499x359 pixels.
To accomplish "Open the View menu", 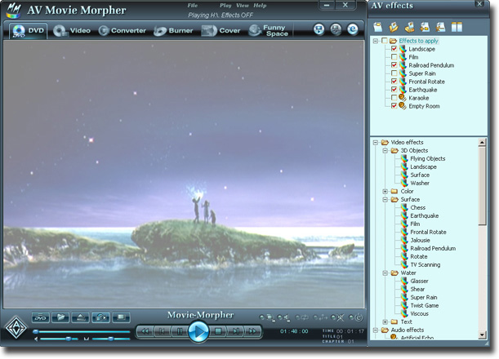I will [243, 6].
